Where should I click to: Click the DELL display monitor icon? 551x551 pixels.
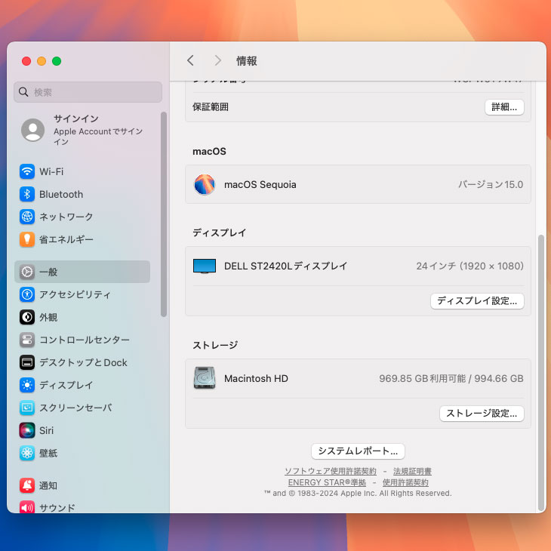(x=204, y=266)
